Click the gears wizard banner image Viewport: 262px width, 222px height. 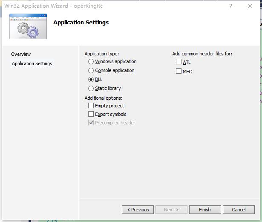pos(28,26)
